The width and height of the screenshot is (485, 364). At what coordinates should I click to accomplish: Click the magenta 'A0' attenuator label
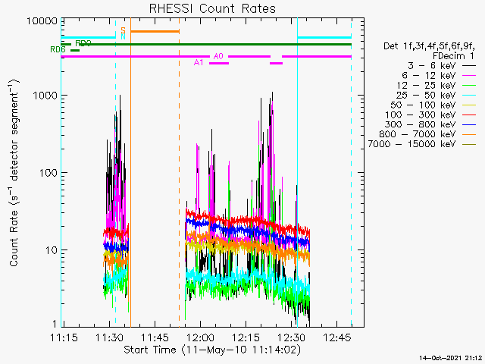[218, 56]
